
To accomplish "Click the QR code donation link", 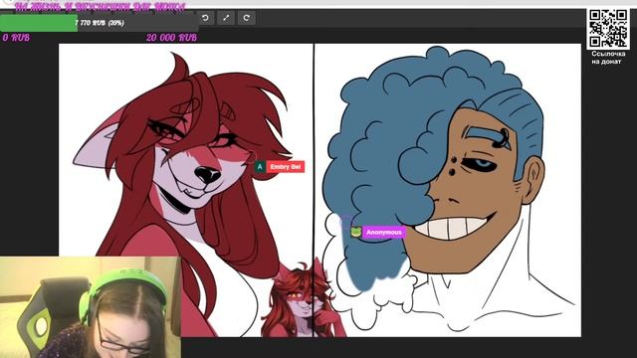I will [608, 29].
